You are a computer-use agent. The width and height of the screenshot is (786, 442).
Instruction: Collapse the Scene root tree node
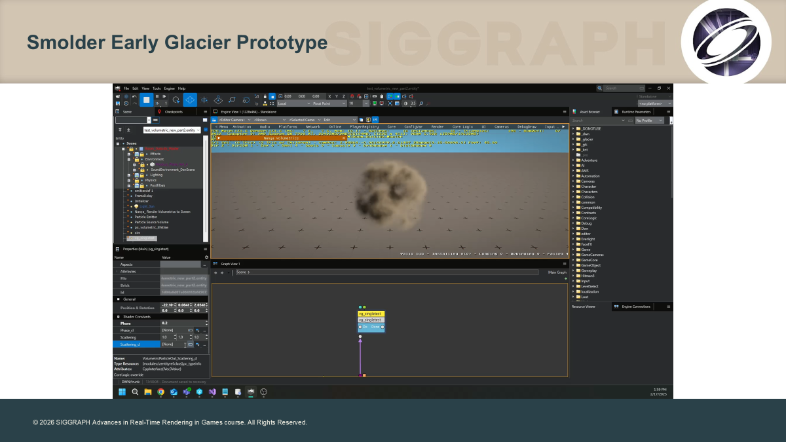click(x=118, y=143)
